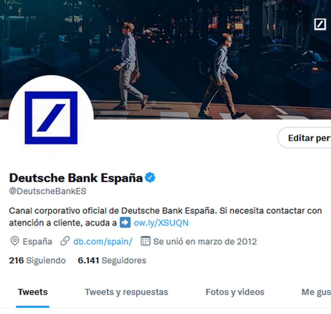Viewport: 331px width, 314px height.
Task: Click the Deutsche Bank profile picture logo
Action: coord(51,118)
